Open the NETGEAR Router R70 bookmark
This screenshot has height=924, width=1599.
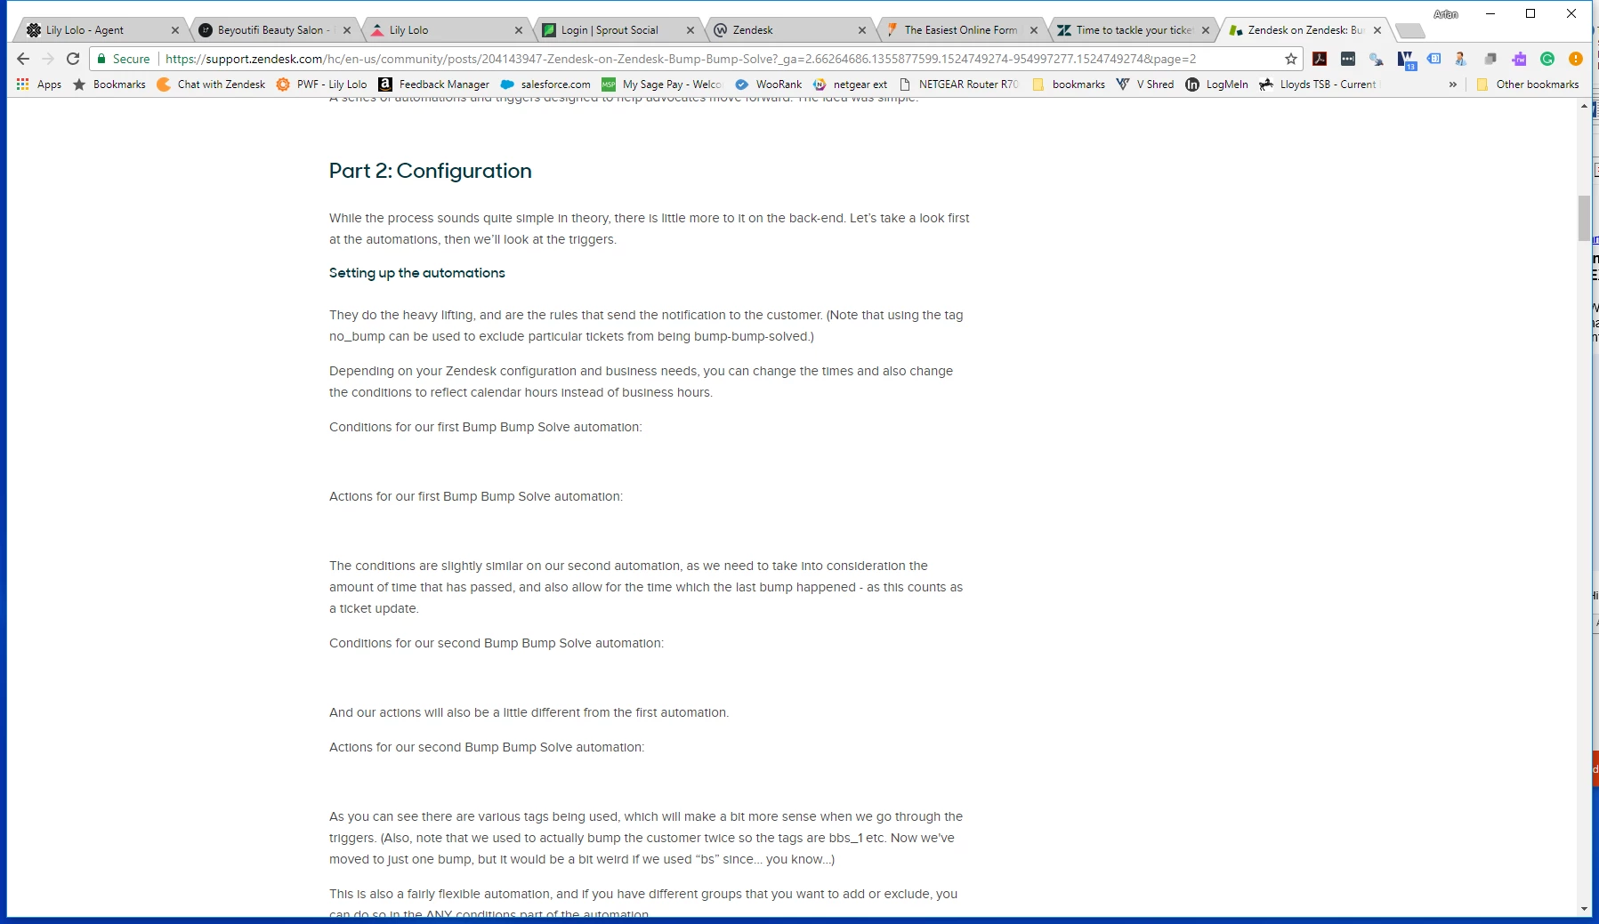[x=959, y=84]
